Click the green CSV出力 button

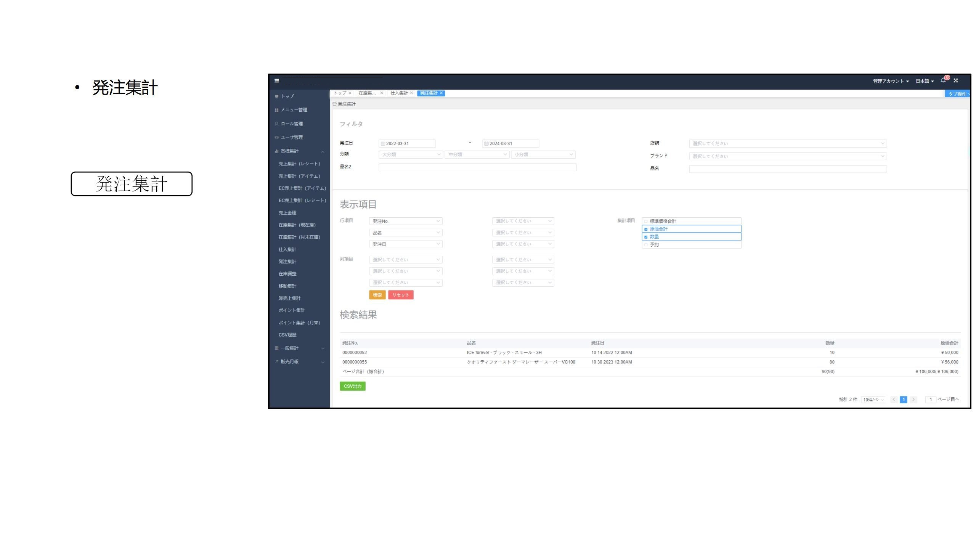352,386
